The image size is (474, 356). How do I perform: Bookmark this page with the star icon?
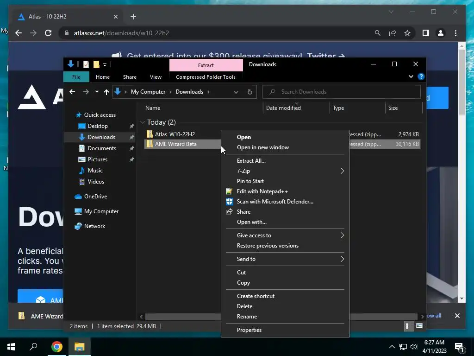tap(407, 33)
